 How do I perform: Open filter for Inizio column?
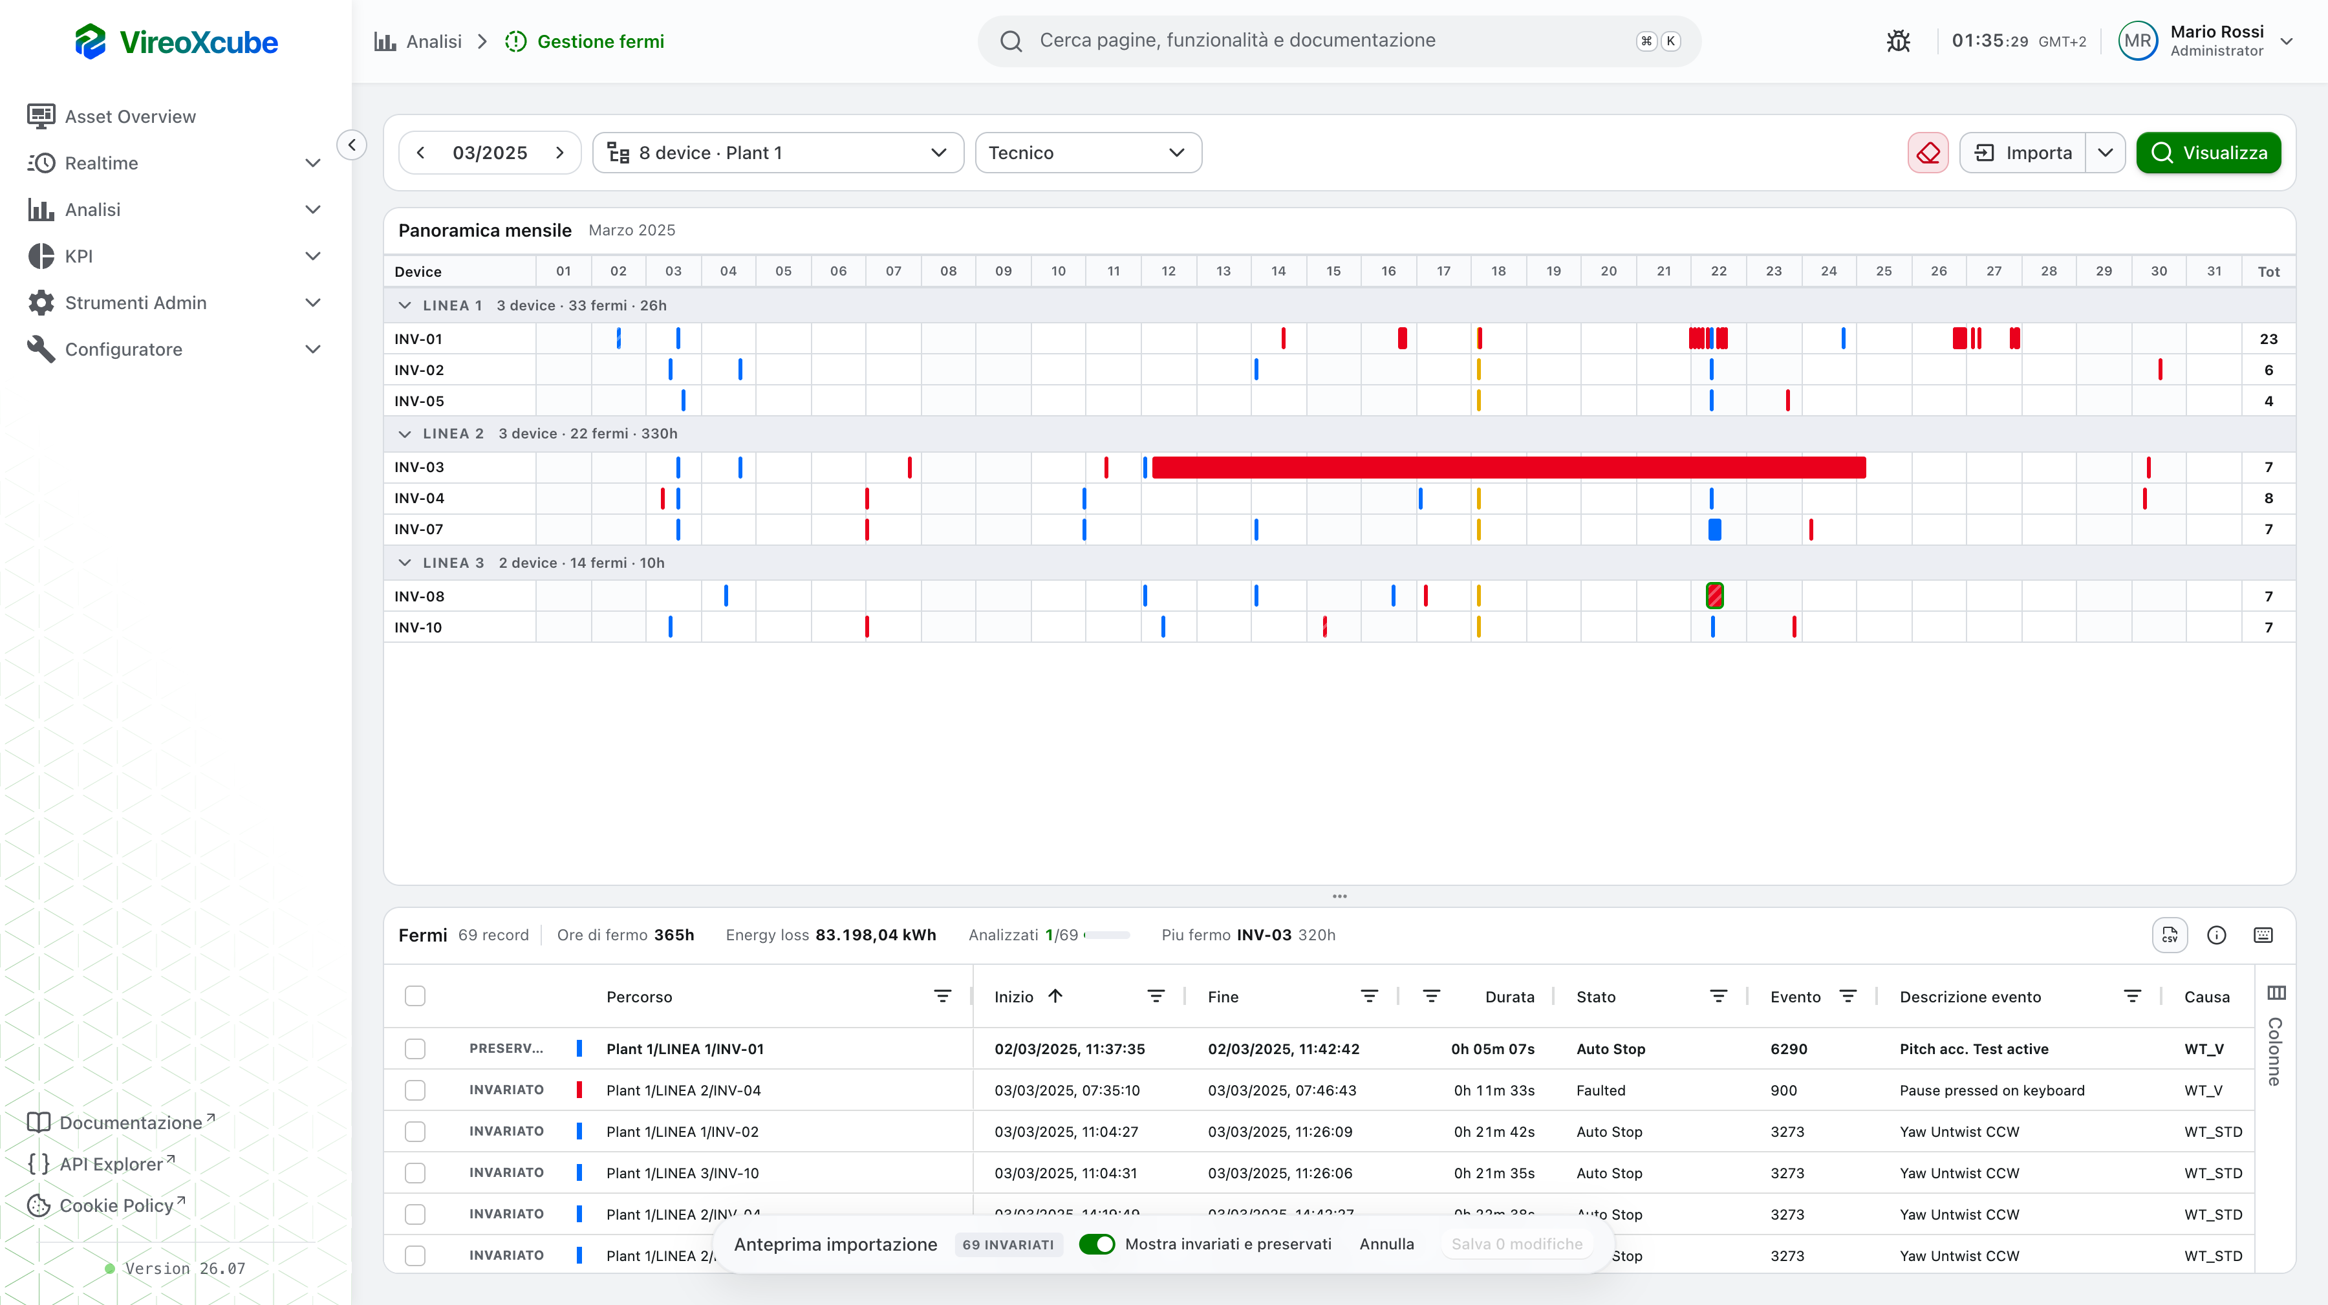[1156, 996]
